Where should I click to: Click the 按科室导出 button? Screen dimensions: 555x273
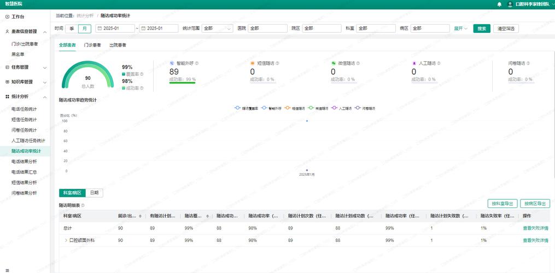(x=503, y=203)
